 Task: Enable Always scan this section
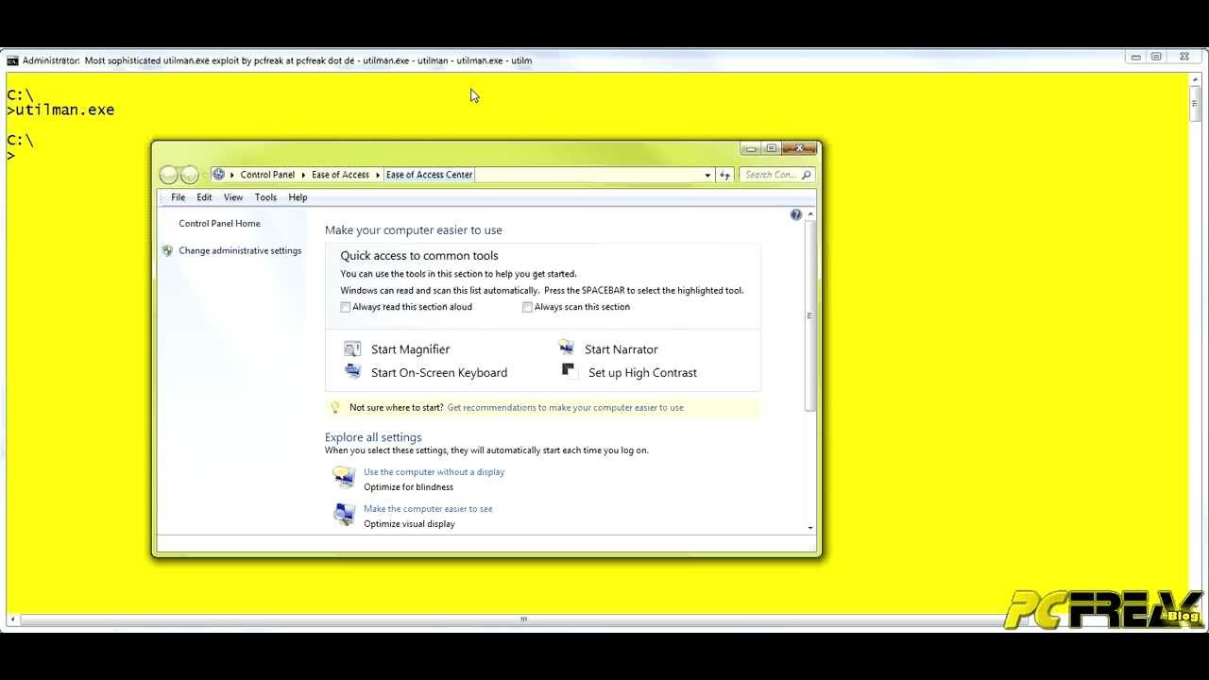tap(528, 307)
